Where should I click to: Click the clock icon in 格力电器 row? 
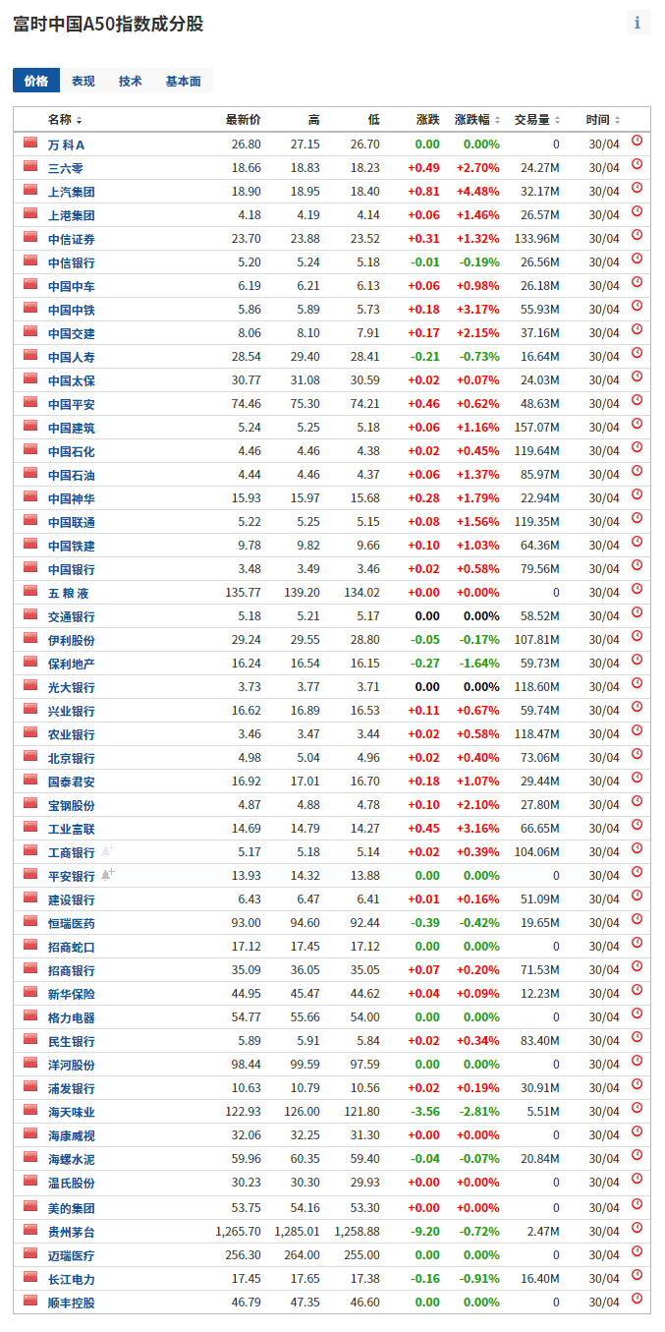pyautogui.click(x=637, y=1013)
